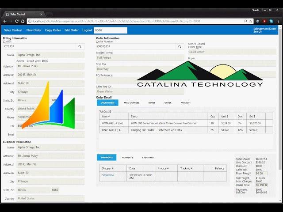283x212 pixels.
Task: Select the Sales Central browser tab
Action: tap(23, 14)
